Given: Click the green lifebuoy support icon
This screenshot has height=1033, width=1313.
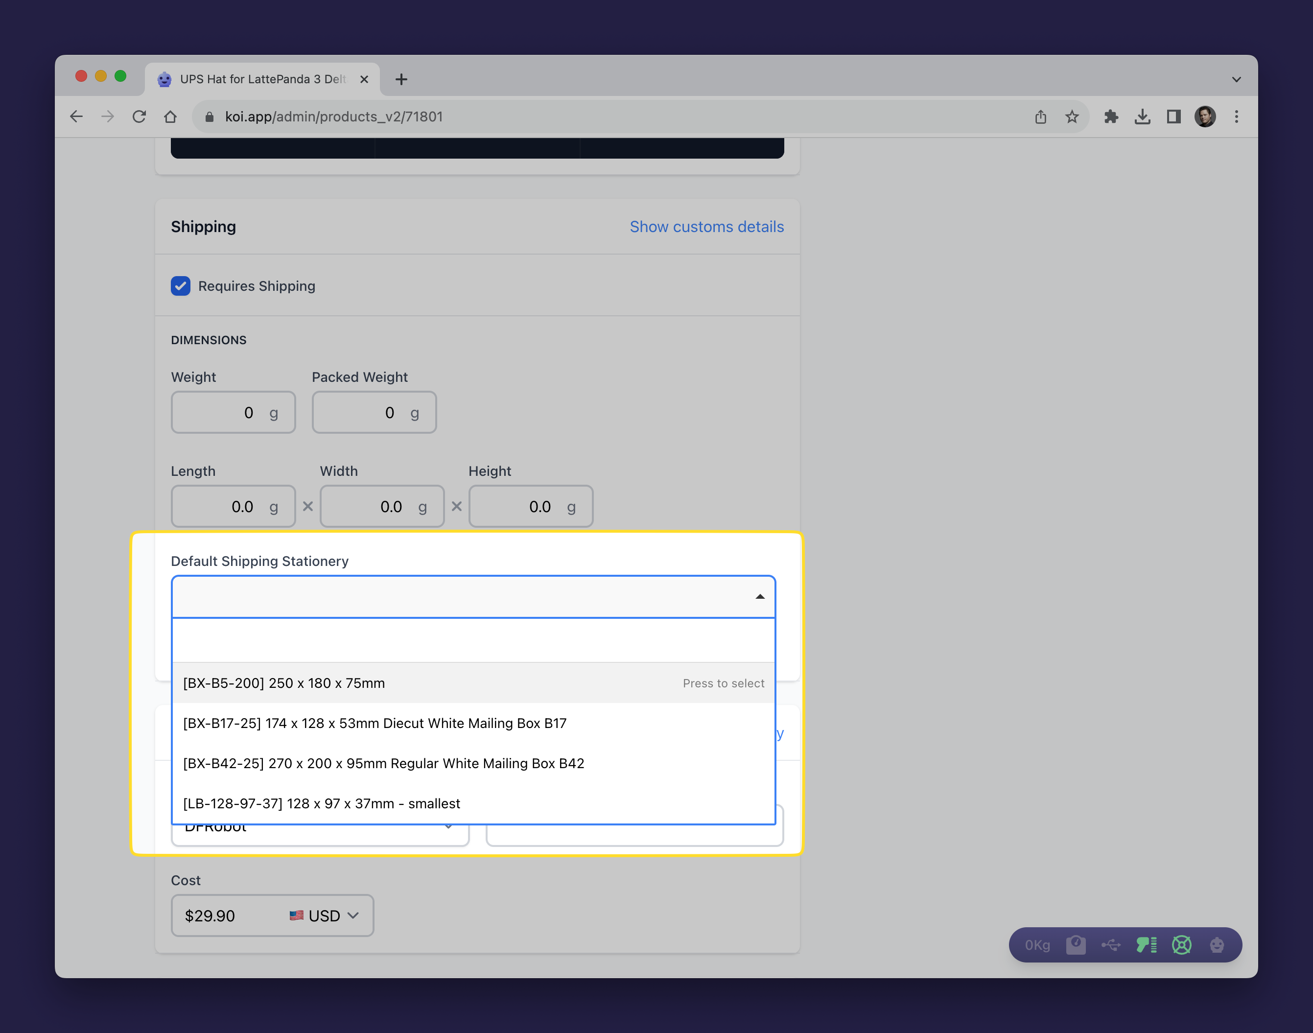Looking at the screenshot, I should [1181, 945].
